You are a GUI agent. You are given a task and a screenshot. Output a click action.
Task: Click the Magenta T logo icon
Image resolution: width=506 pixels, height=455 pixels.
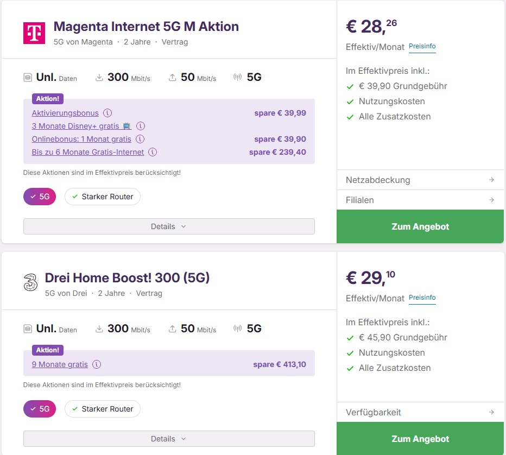point(34,33)
